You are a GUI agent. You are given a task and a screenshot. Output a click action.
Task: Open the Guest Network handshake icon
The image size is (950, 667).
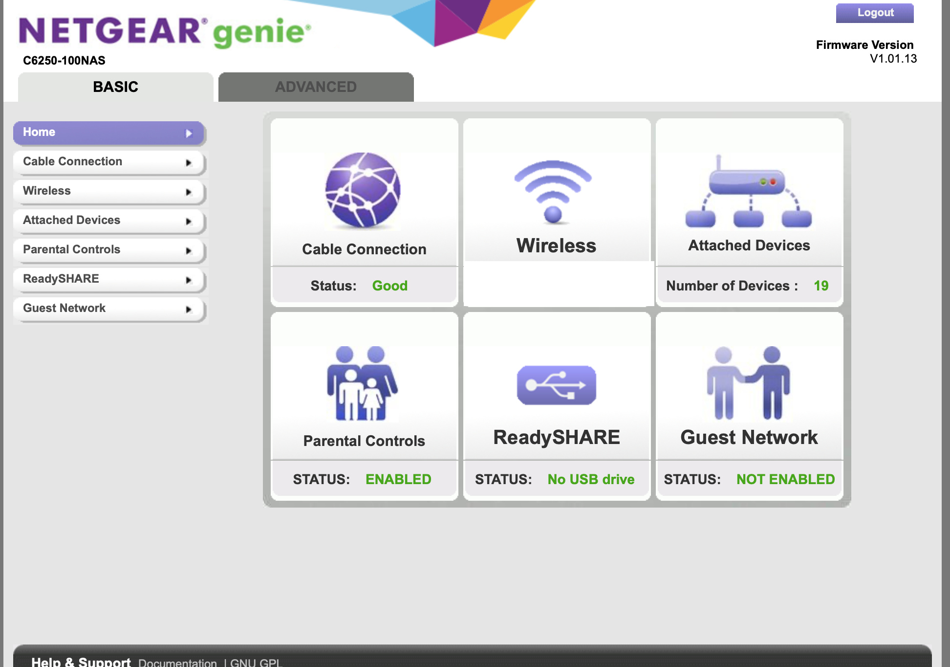click(749, 383)
